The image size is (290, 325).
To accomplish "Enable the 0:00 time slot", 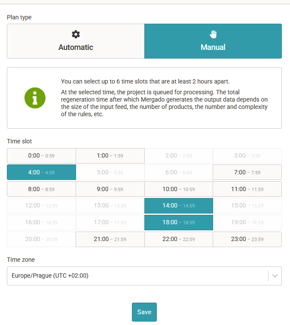I will coord(41,156).
